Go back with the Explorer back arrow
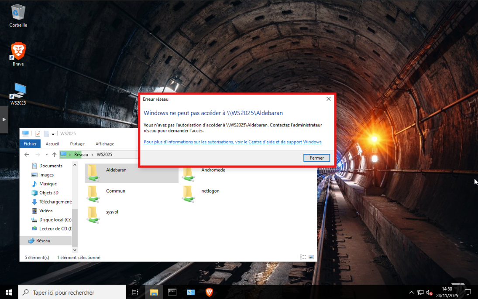Viewport: 478px width, 299px height. (x=27, y=155)
